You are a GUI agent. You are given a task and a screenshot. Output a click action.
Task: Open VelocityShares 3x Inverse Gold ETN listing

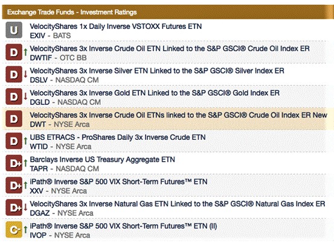coord(155,93)
